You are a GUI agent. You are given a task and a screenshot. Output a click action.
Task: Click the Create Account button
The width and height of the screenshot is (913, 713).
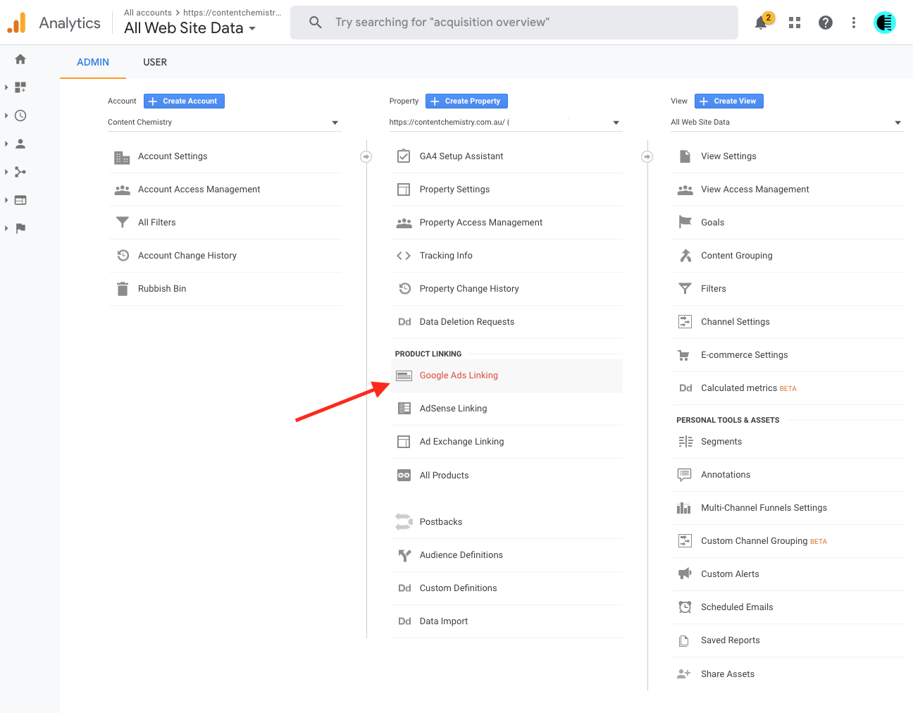click(x=184, y=101)
